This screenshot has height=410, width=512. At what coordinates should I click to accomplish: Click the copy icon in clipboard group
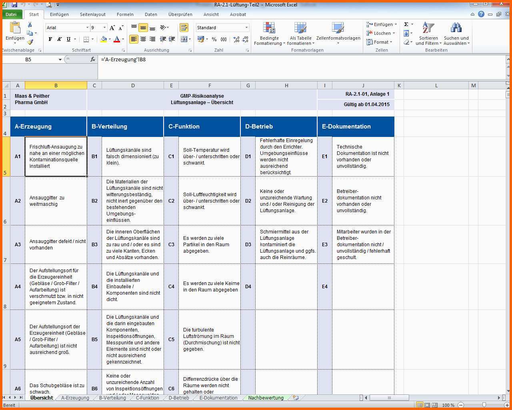click(30, 33)
